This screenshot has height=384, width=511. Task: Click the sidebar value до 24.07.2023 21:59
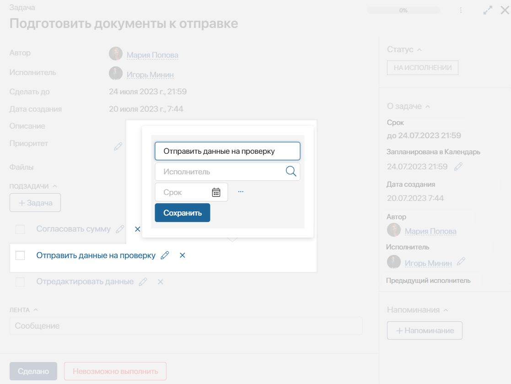coord(424,135)
